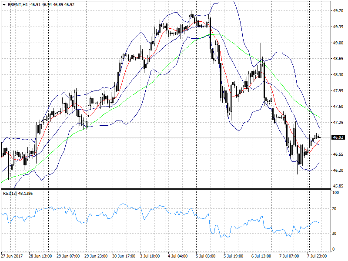Click the current price tag 46.92

[338, 137]
